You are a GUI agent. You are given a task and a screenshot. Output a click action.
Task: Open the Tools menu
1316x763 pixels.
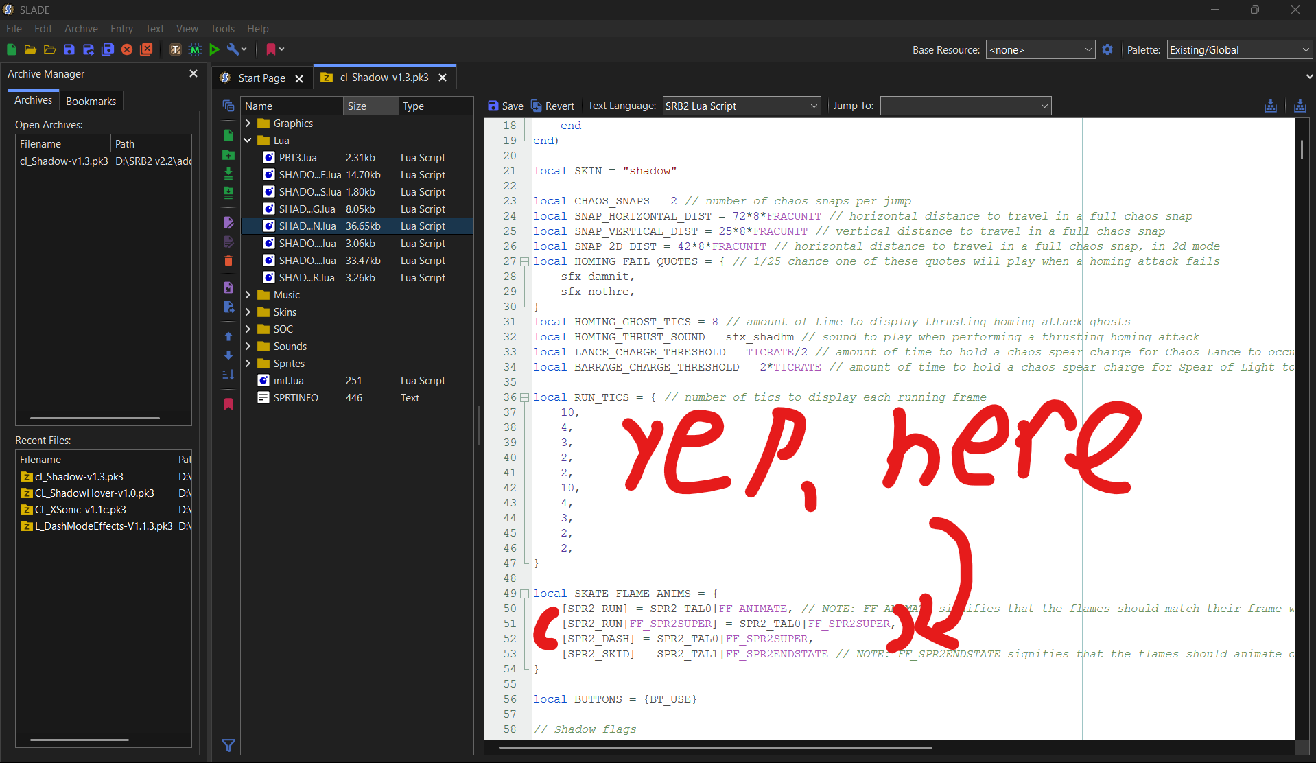click(x=222, y=29)
